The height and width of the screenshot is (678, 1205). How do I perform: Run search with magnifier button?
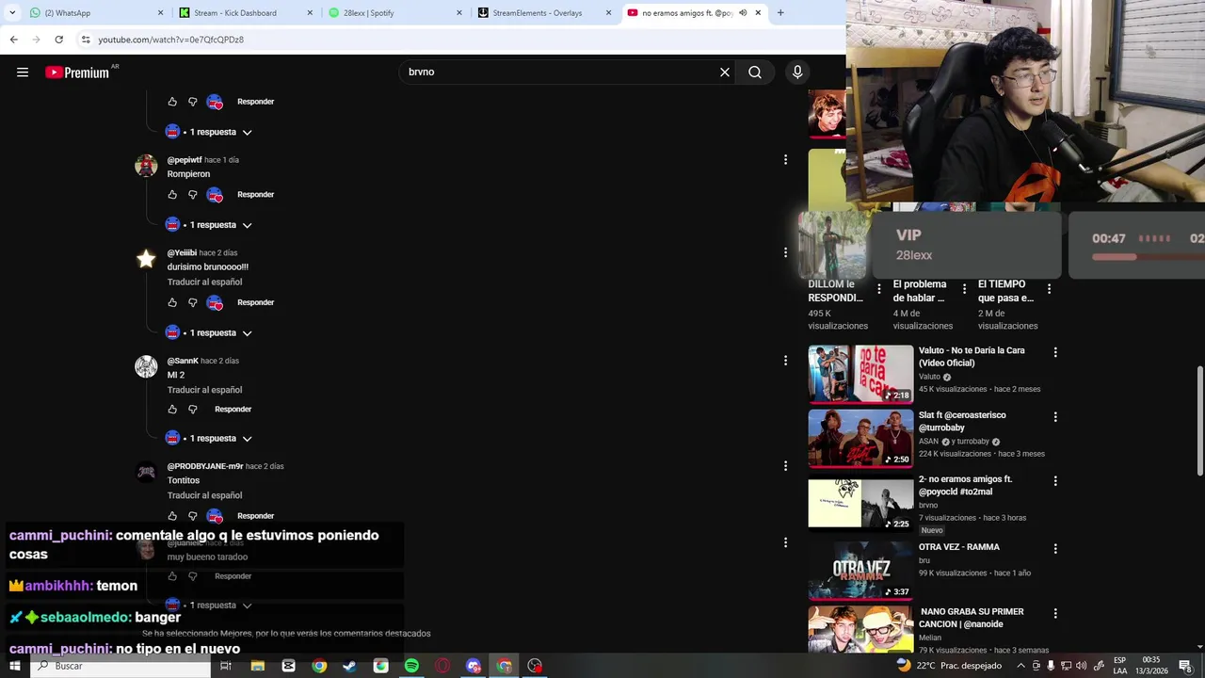(755, 73)
